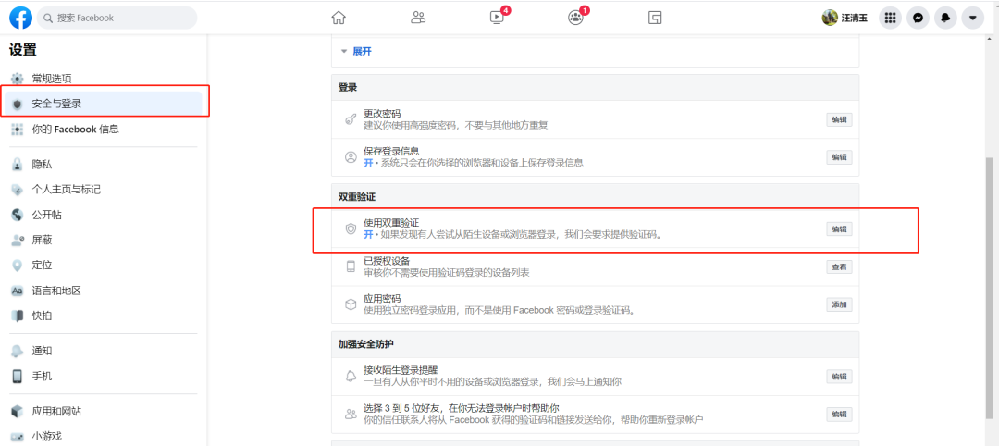Select 屏蔽 in settings sidebar
This screenshot has width=999, height=446.
tap(104, 241)
